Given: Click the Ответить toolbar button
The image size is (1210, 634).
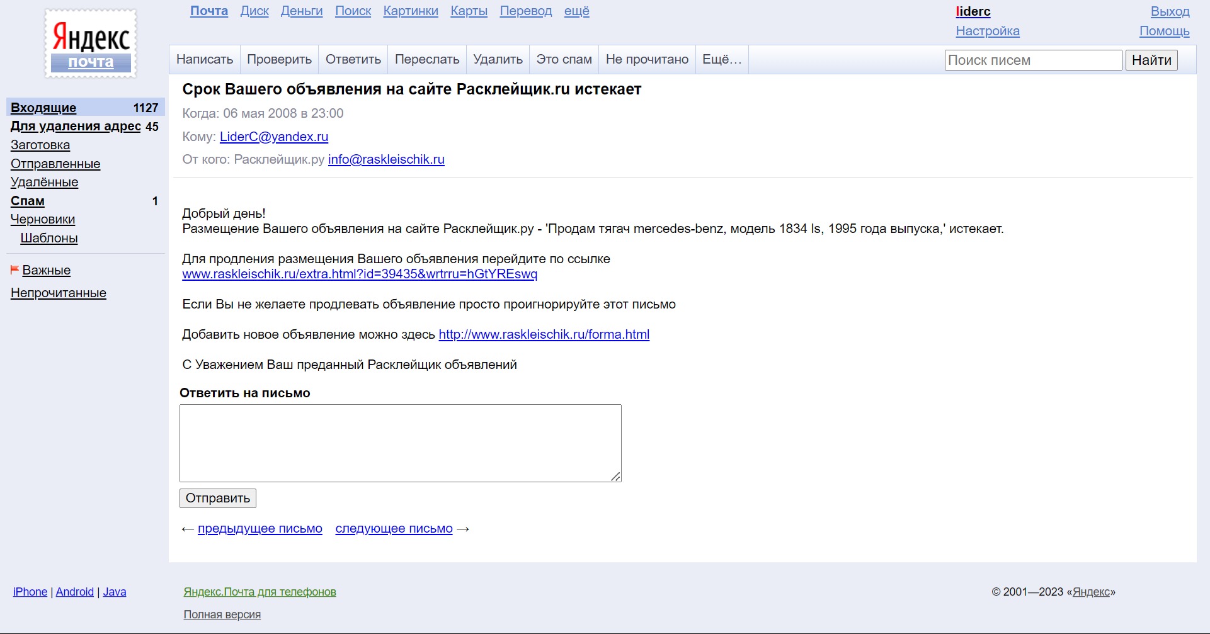Looking at the screenshot, I should click(353, 59).
